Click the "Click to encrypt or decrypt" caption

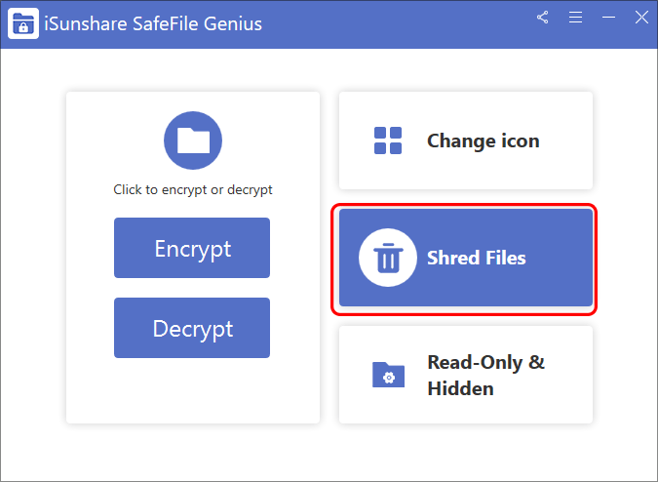pos(193,189)
